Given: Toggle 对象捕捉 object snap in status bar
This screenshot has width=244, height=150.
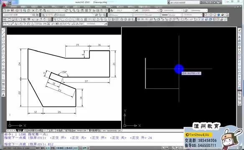Looking at the screenshot, I should tap(60, 148).
